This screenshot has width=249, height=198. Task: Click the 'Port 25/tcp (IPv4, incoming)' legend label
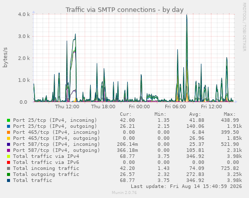tap(55, 120)
